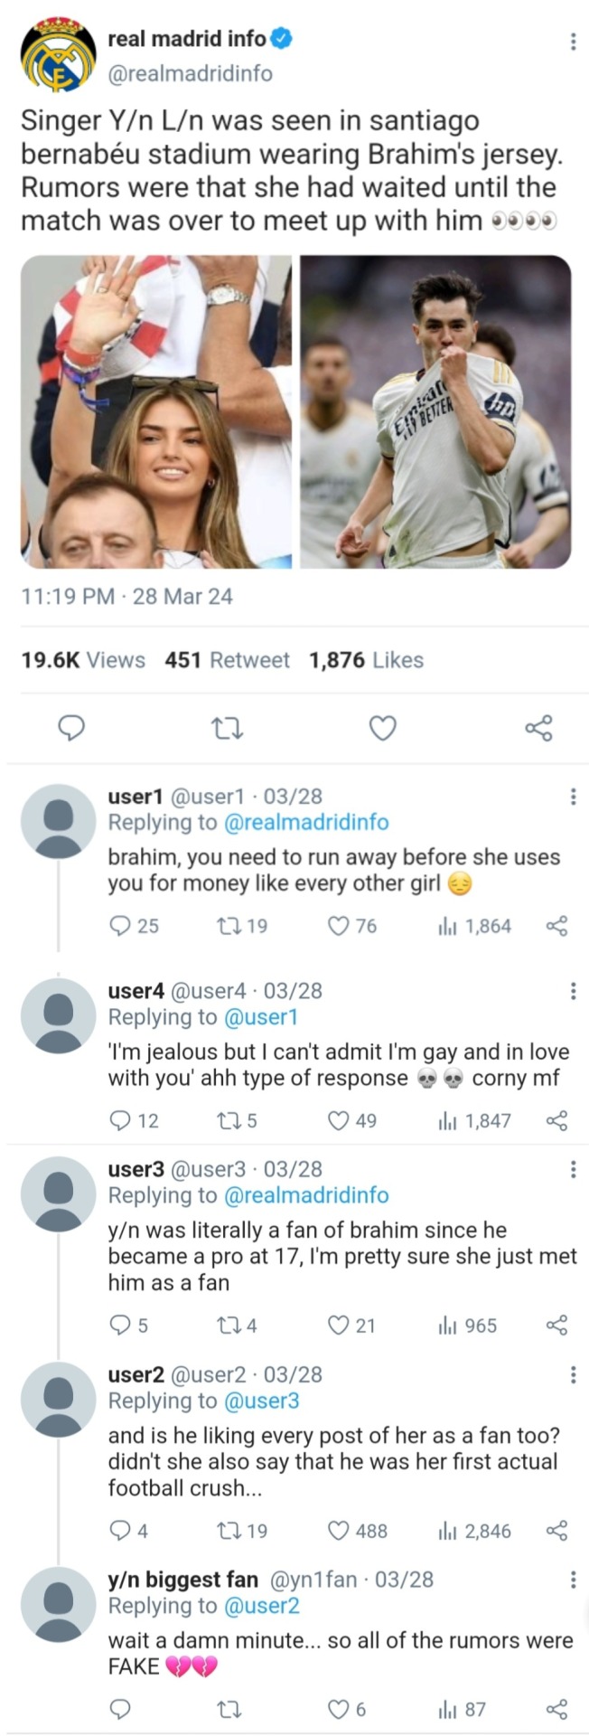589x1736 pixels.
Task: Open more options menu for user1's reply
Action: pyautogui.click(x=572, y=797)
